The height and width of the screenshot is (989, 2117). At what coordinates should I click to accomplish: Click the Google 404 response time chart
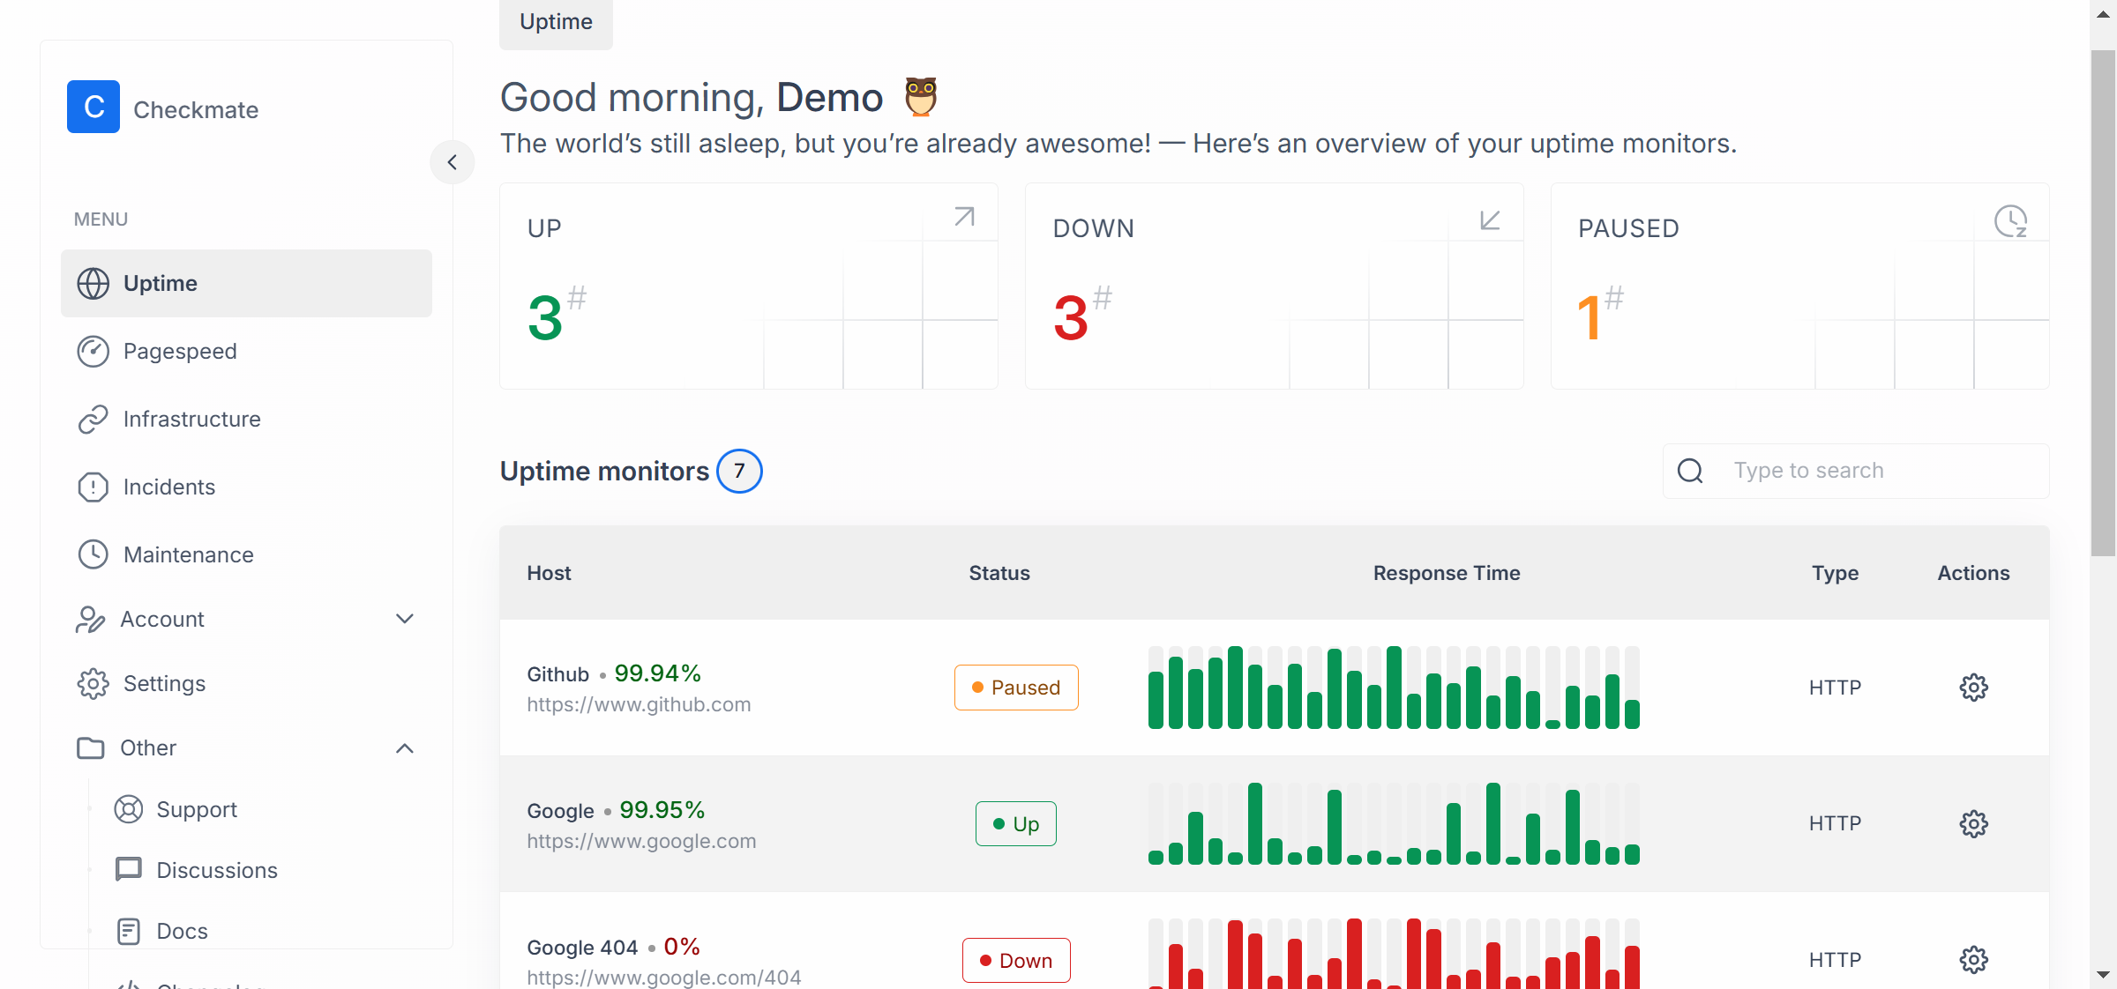[x=1394, y=954]
